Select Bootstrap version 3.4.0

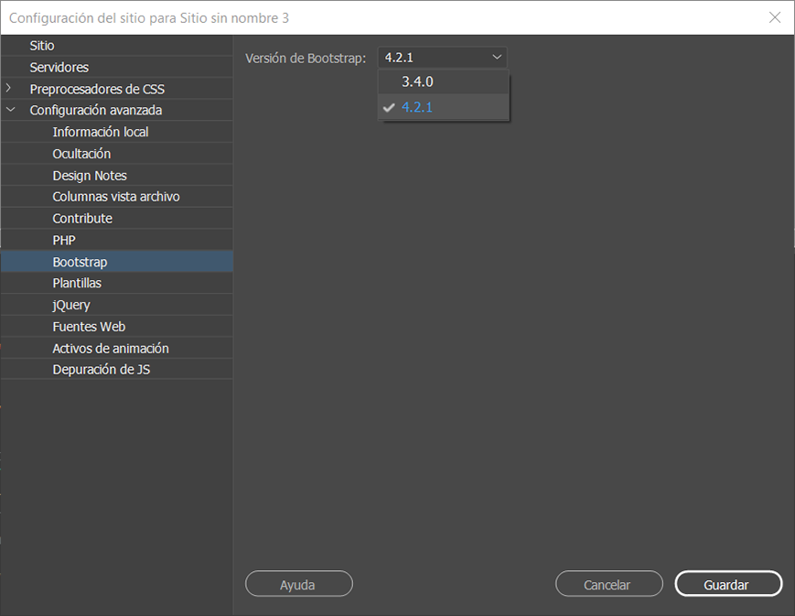point(417,81)
